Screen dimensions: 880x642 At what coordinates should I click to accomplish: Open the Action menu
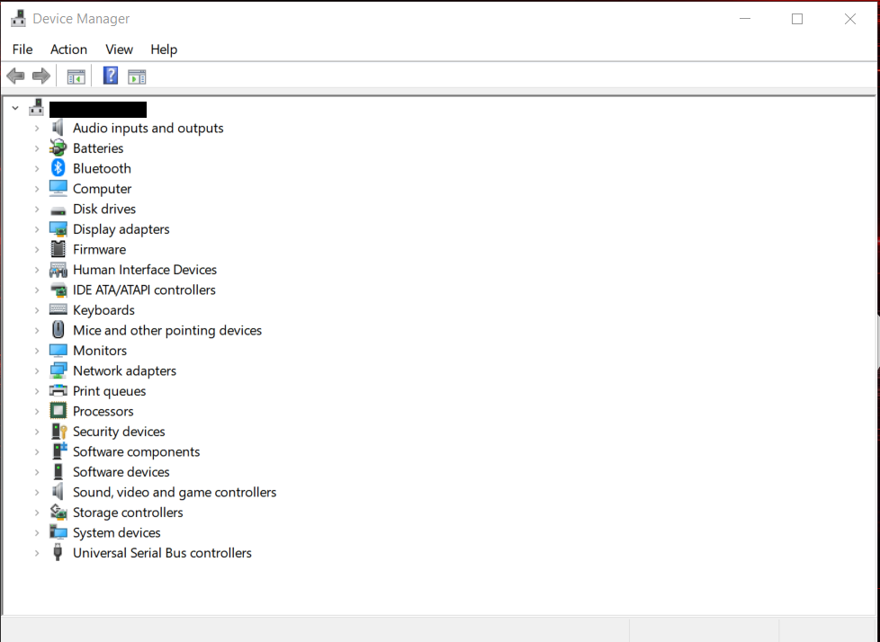click(x=68, y=49)
